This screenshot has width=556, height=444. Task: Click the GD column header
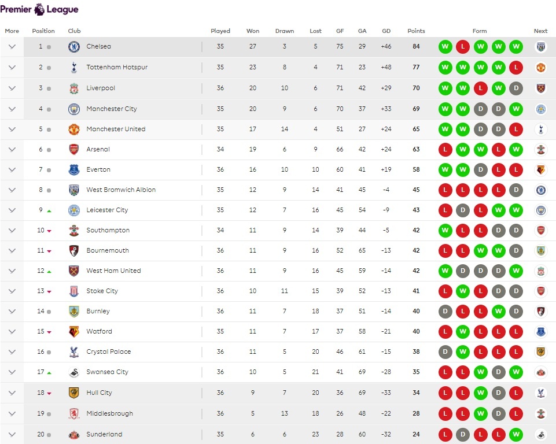pyautogui.click(x=386, y=31)
